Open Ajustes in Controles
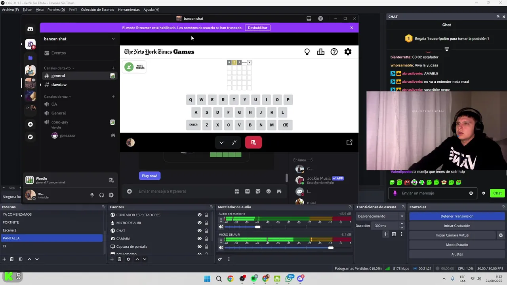 click(457, 254)
